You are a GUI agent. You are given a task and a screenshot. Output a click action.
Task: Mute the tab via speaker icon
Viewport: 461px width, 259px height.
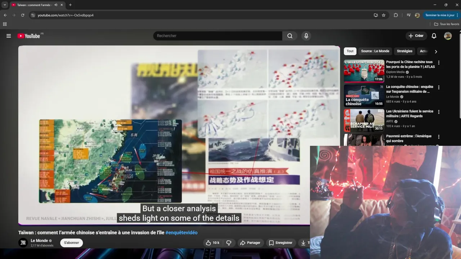coord(56,5)
